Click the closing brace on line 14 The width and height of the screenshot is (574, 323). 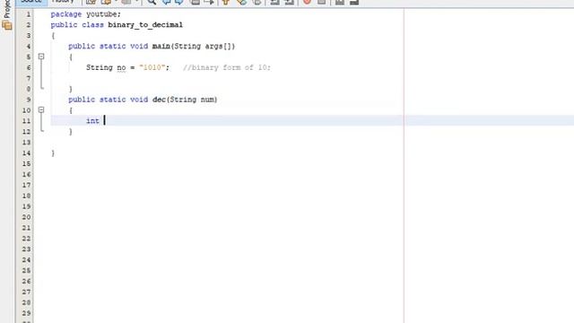[53, 153]
